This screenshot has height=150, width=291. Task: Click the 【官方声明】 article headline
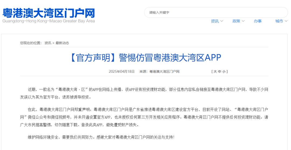145,58
